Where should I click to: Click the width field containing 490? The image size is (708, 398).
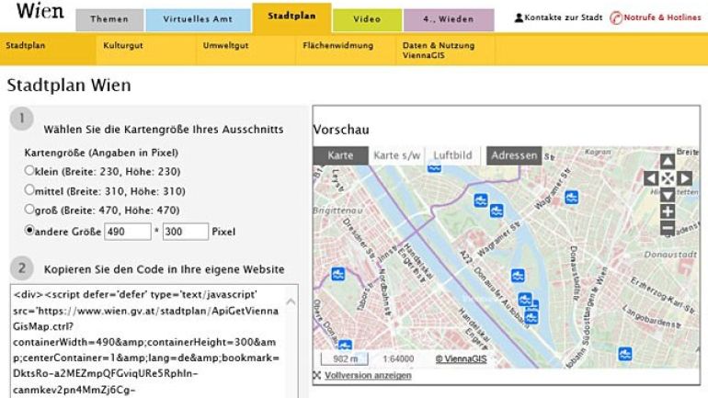128,232
